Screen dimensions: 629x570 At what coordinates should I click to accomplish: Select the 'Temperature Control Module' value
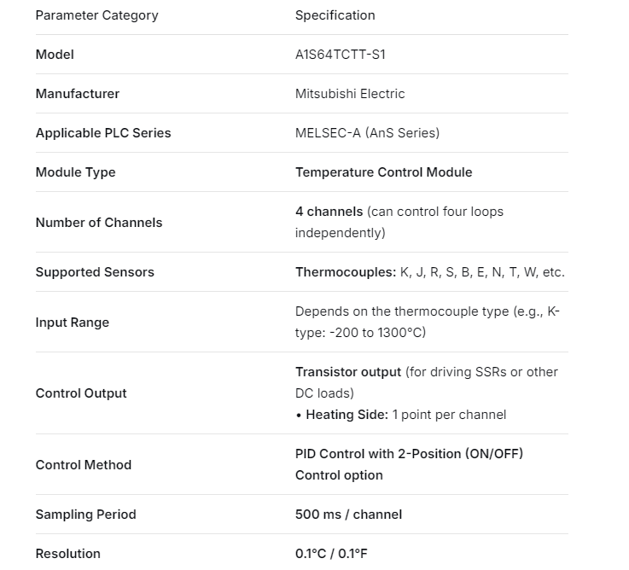(383, 172)
